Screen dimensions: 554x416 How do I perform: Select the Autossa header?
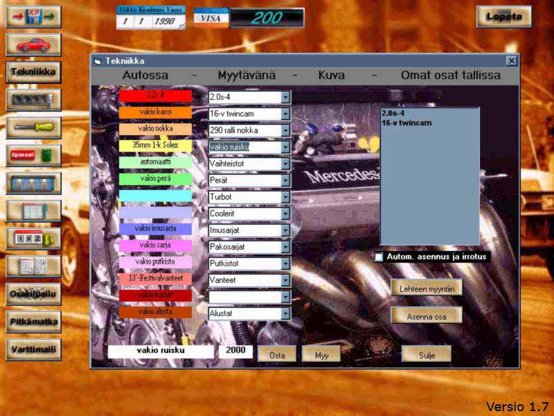145,76
